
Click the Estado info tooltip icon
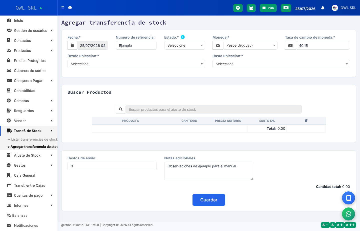click(x=183, y=37)
